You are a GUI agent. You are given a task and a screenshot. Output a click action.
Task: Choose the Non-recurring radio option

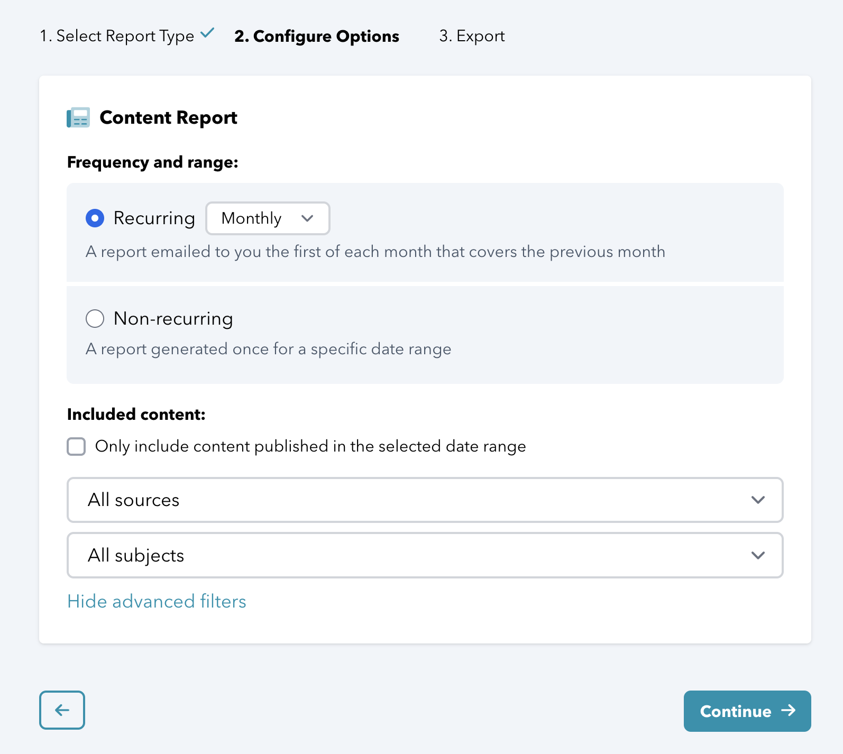coord(95,318)
